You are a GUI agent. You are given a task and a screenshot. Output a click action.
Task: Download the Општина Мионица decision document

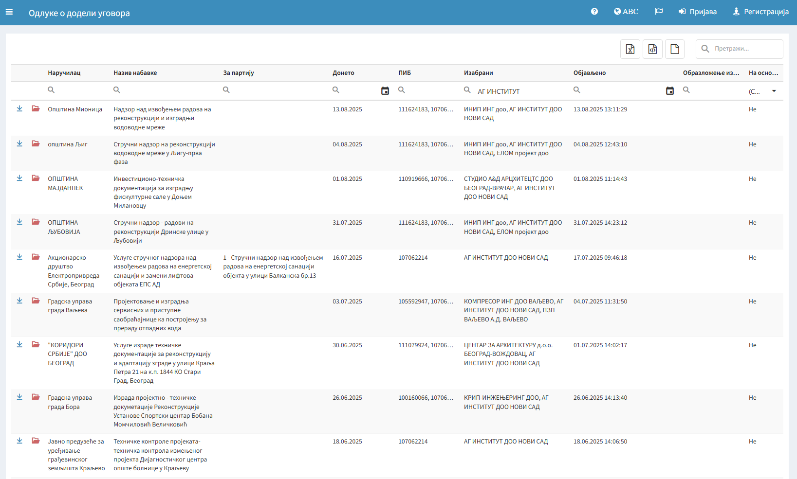pyautogui.click(x=19, y=109)
